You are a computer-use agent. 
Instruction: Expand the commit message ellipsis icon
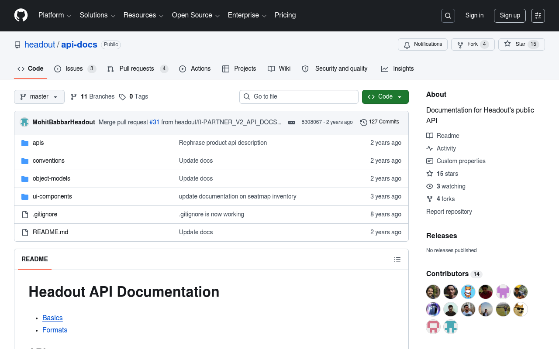[292, 123]
